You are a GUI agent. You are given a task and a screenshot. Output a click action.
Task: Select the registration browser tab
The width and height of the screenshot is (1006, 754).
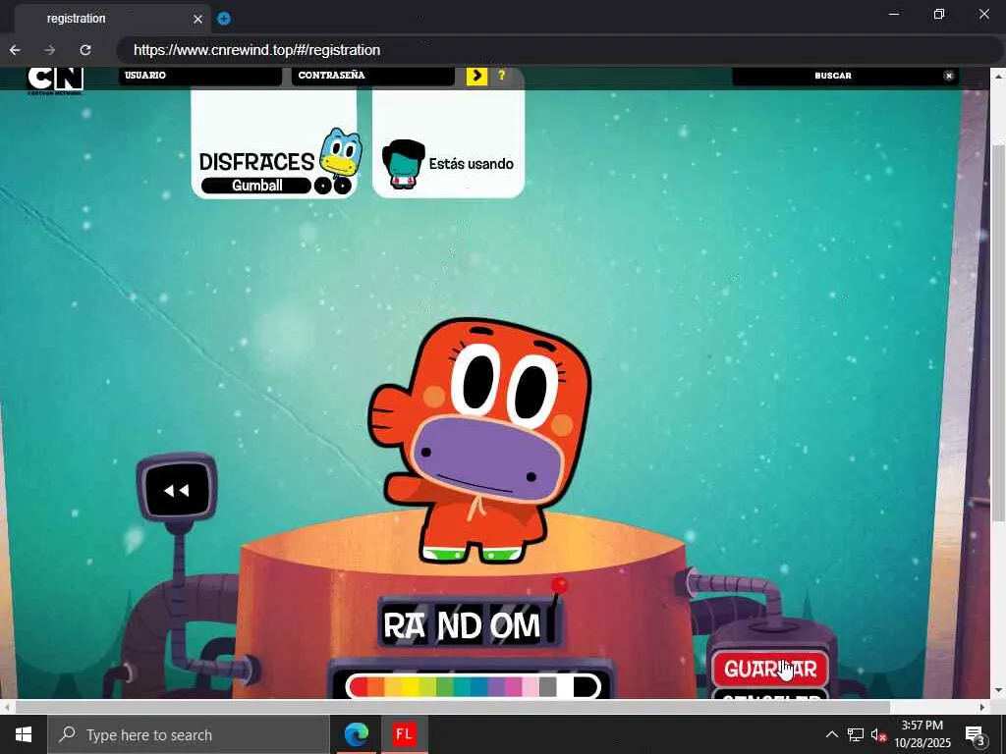(x=112, y=19)
